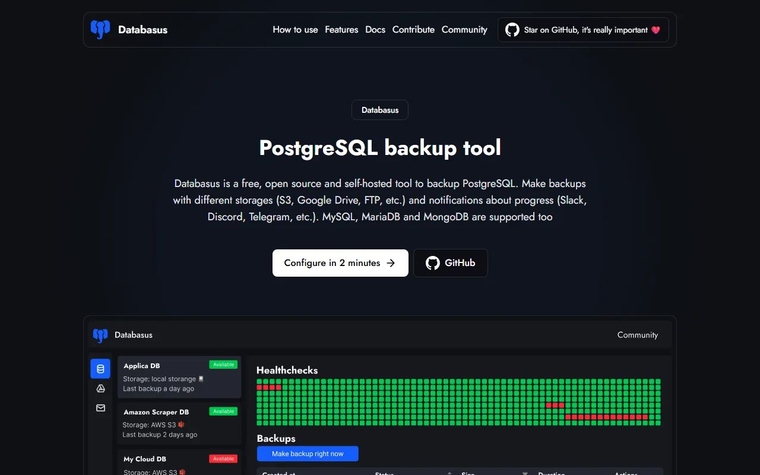Open the storages icon in sidebar
This screenshot has height=475, width=760.
point(100,388)
